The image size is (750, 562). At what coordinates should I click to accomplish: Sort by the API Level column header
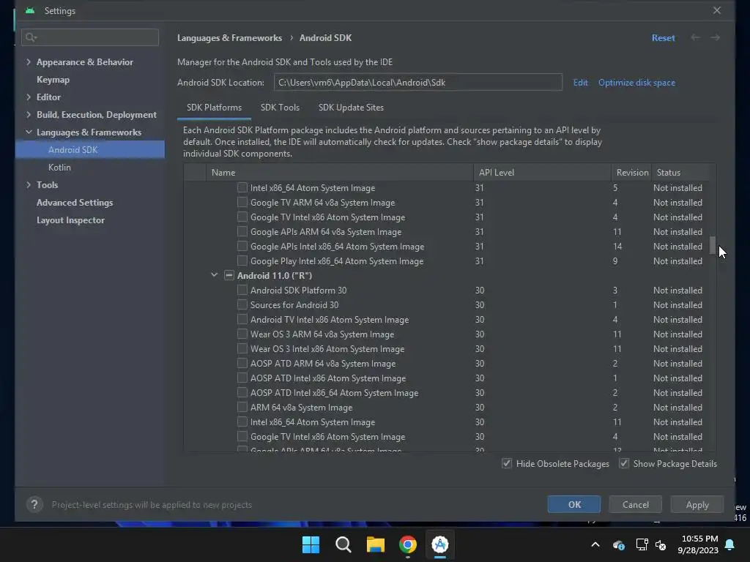click(x=542, y=173)
